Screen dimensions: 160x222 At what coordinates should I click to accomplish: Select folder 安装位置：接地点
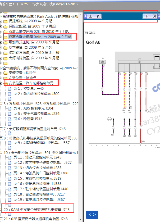(x=22, y=78)
